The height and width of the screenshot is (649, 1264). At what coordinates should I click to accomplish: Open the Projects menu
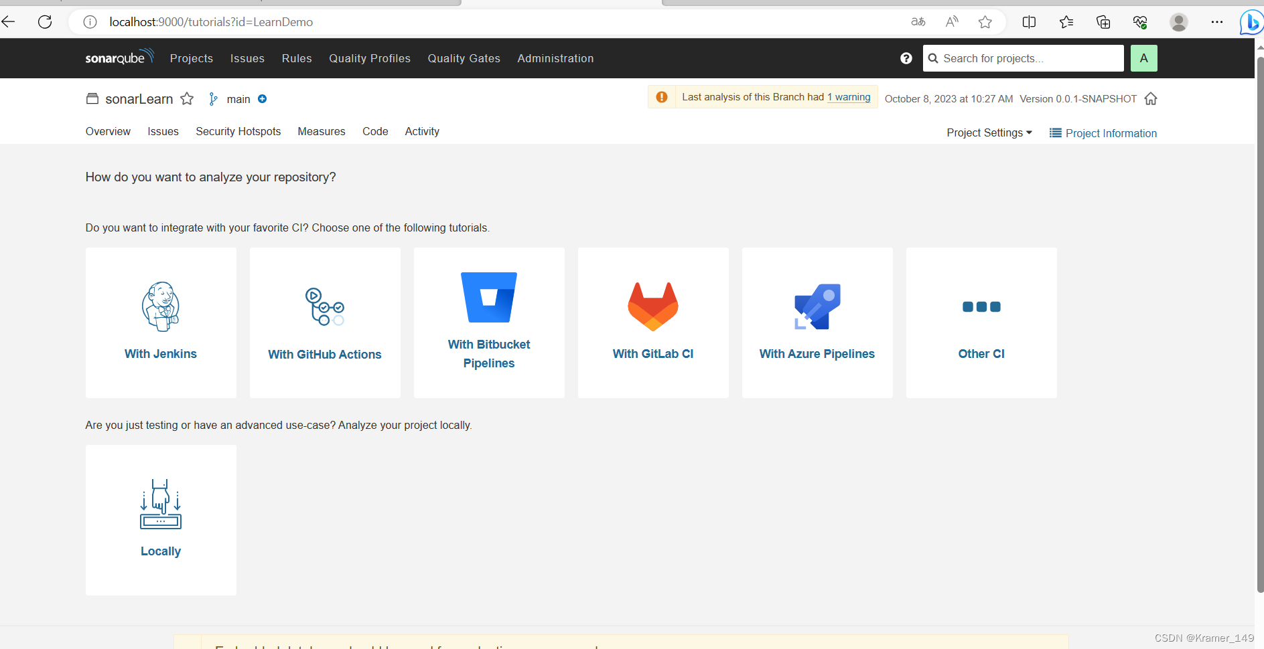tap(192, 58)
